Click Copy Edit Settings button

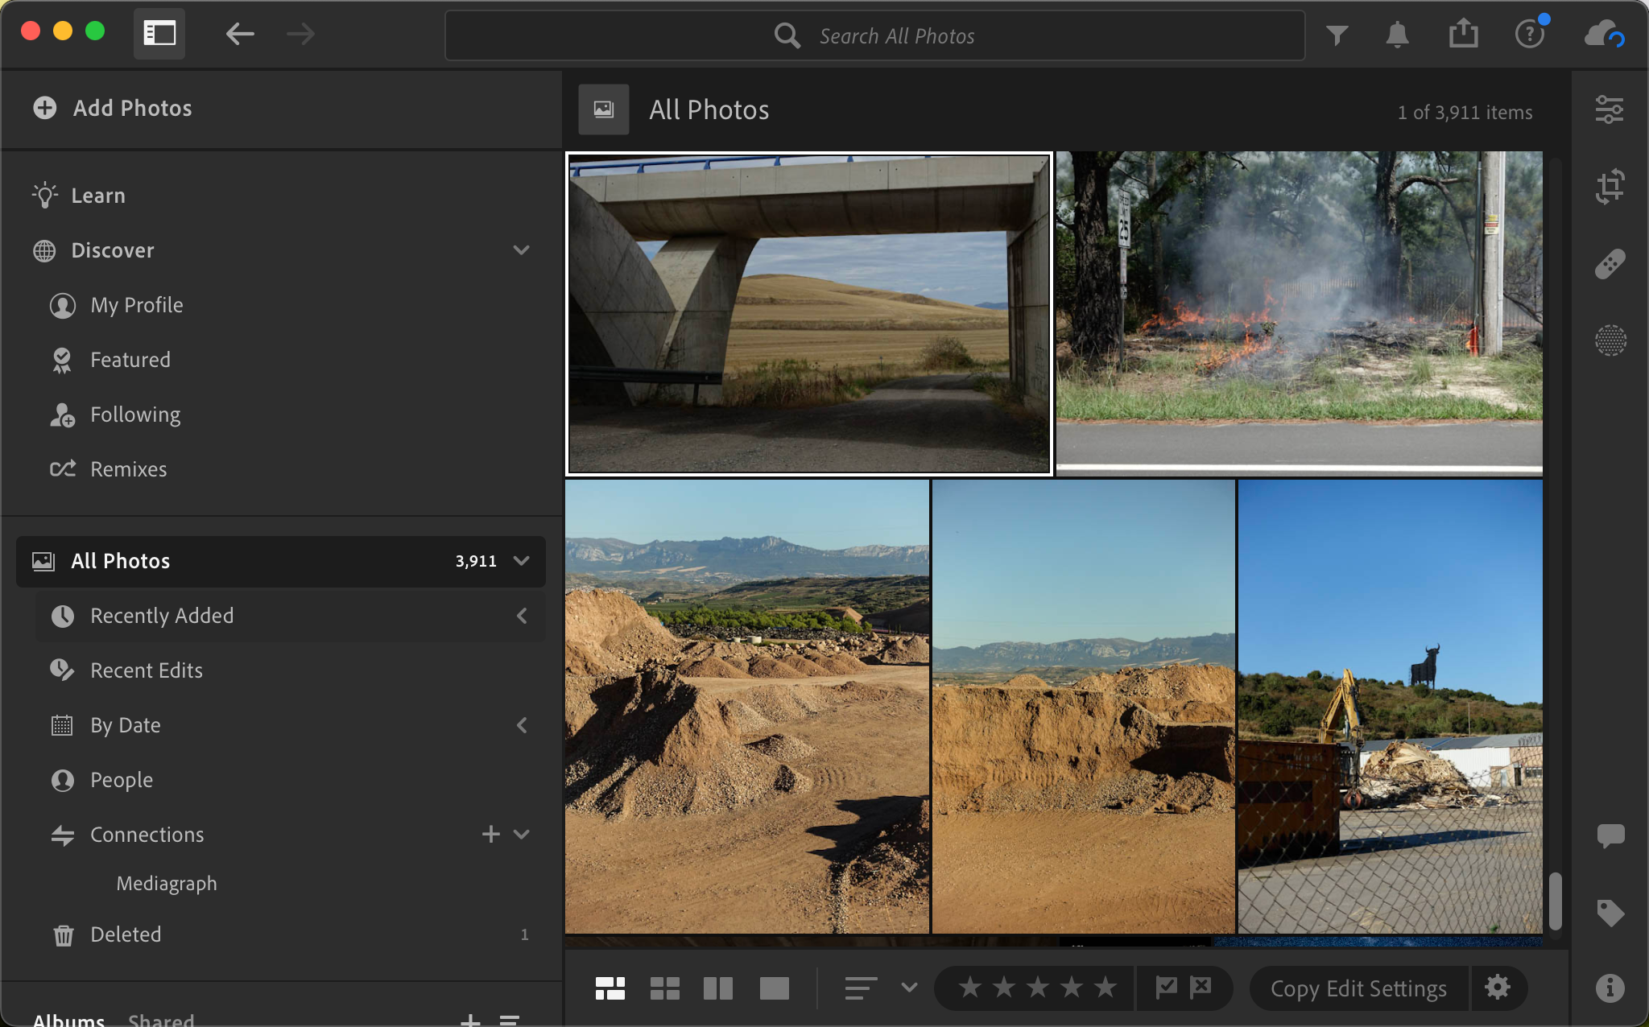click(1358, 988)
